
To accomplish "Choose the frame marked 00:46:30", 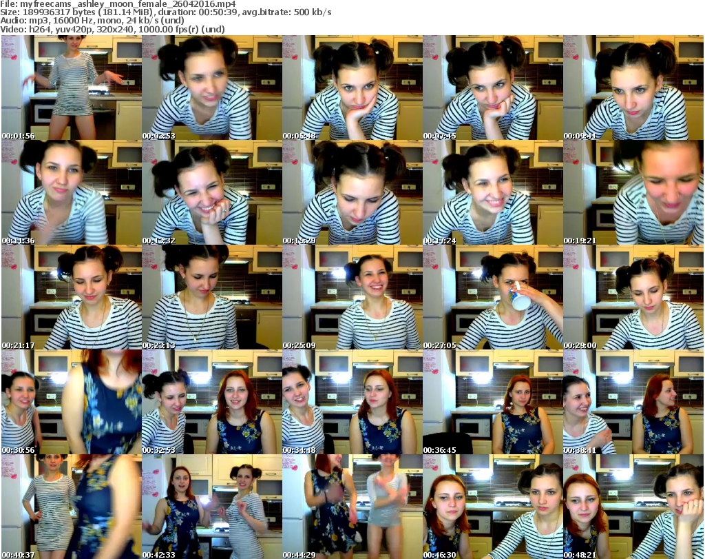I will 493,507.
